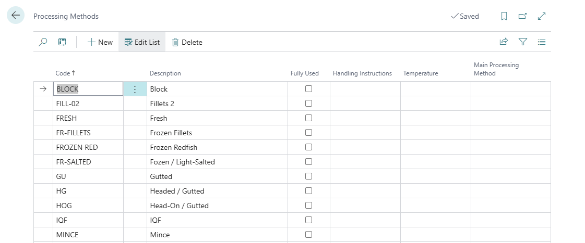The image size is (585, 243).
Task: Toggle Fully Used for IQF row
Action: click(x=308, y=220)
